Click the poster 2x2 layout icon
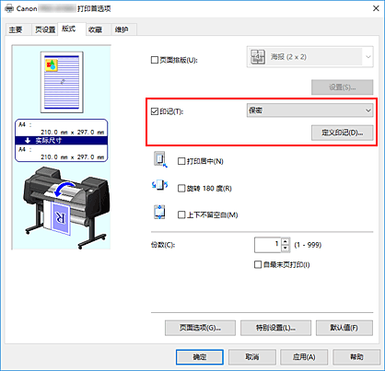Image resolution: width=385 pixels, height=371 pixels. tap(257, 57)
